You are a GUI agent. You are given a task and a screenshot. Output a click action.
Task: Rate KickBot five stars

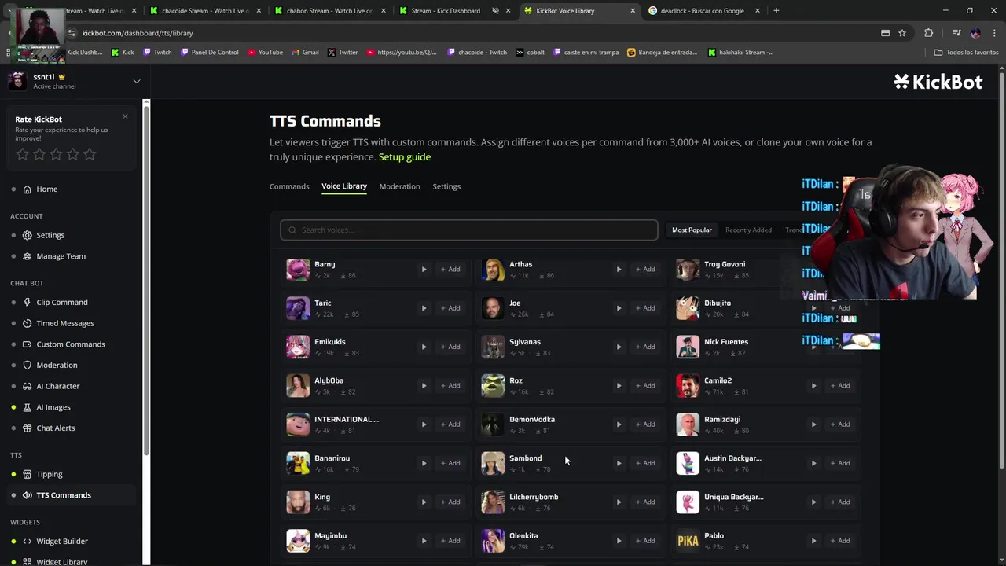[90, 154]
